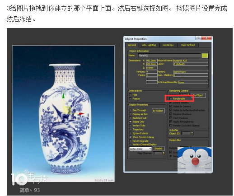
Task: Toggle Visible to Reflection/Refraction checkbox
Action: [171, 110]
